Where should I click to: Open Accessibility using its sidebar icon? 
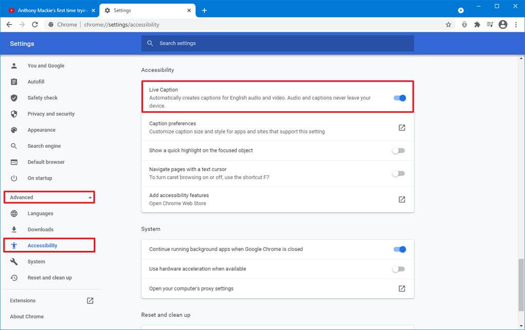click(x=13, y=245)
